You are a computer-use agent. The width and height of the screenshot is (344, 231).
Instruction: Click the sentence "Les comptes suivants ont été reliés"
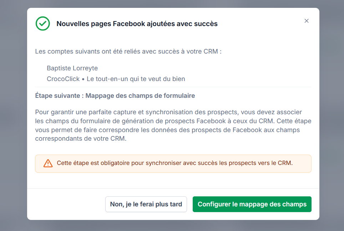click(128, 51)
